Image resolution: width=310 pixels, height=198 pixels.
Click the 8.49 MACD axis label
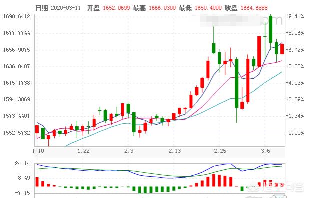(24, 178)
